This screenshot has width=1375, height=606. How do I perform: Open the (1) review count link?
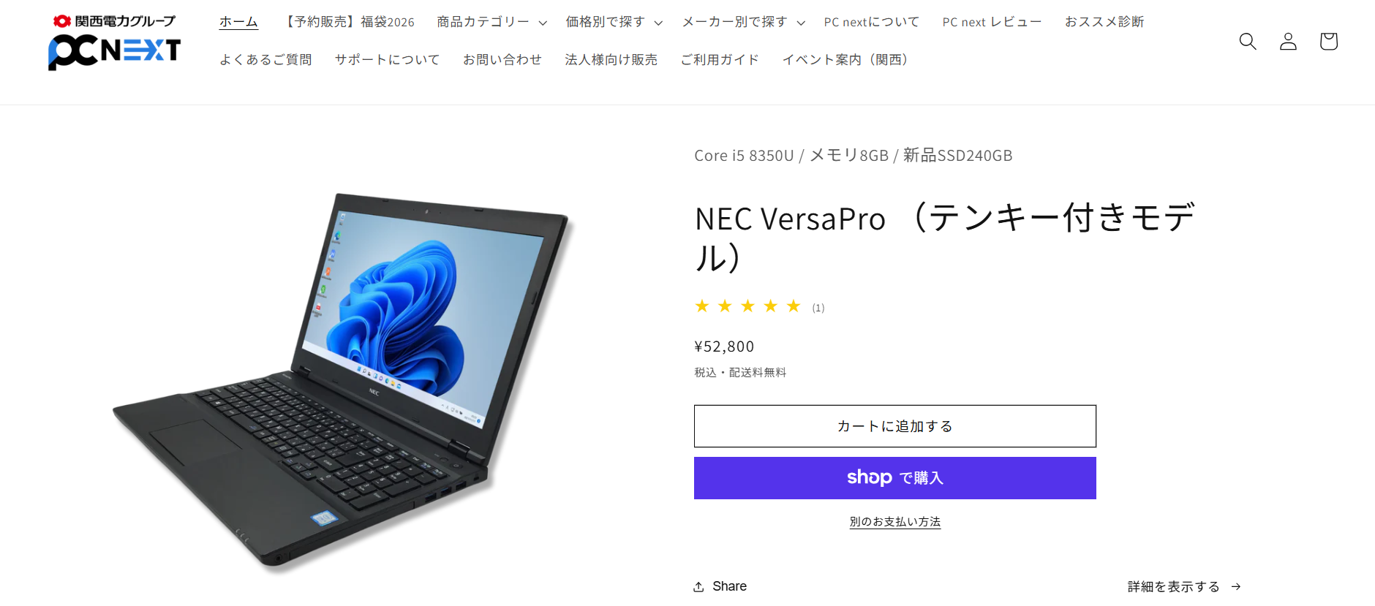tap(818, 308)
